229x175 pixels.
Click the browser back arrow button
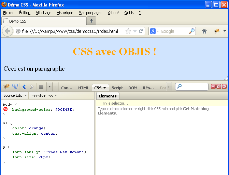click(7, 31)
